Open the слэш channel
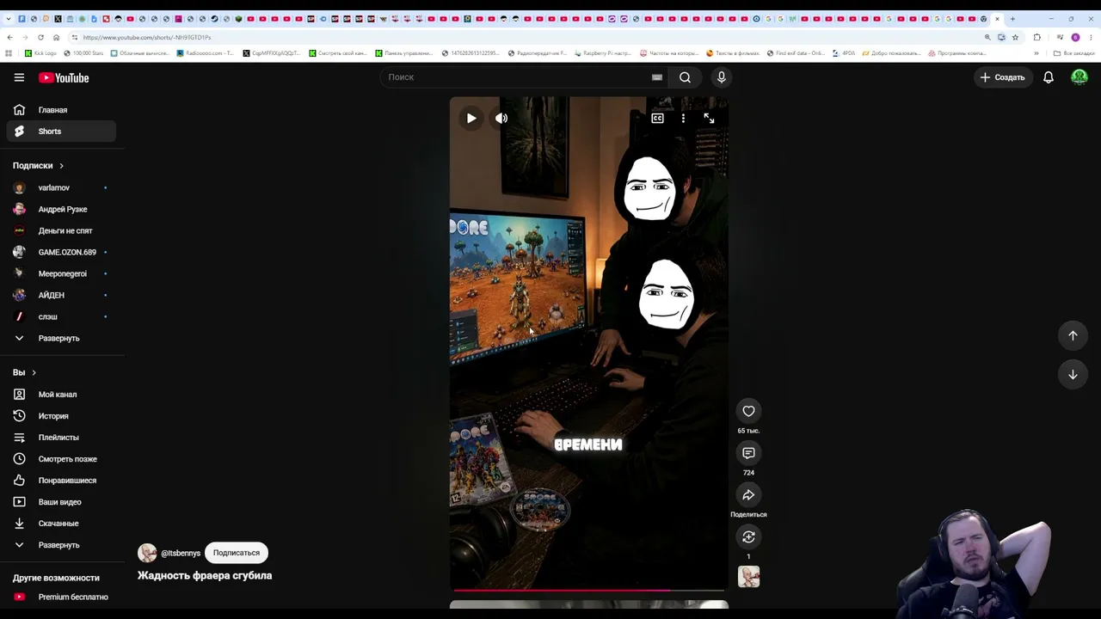This screenshot has height=619, width=1101. (60, 316)
